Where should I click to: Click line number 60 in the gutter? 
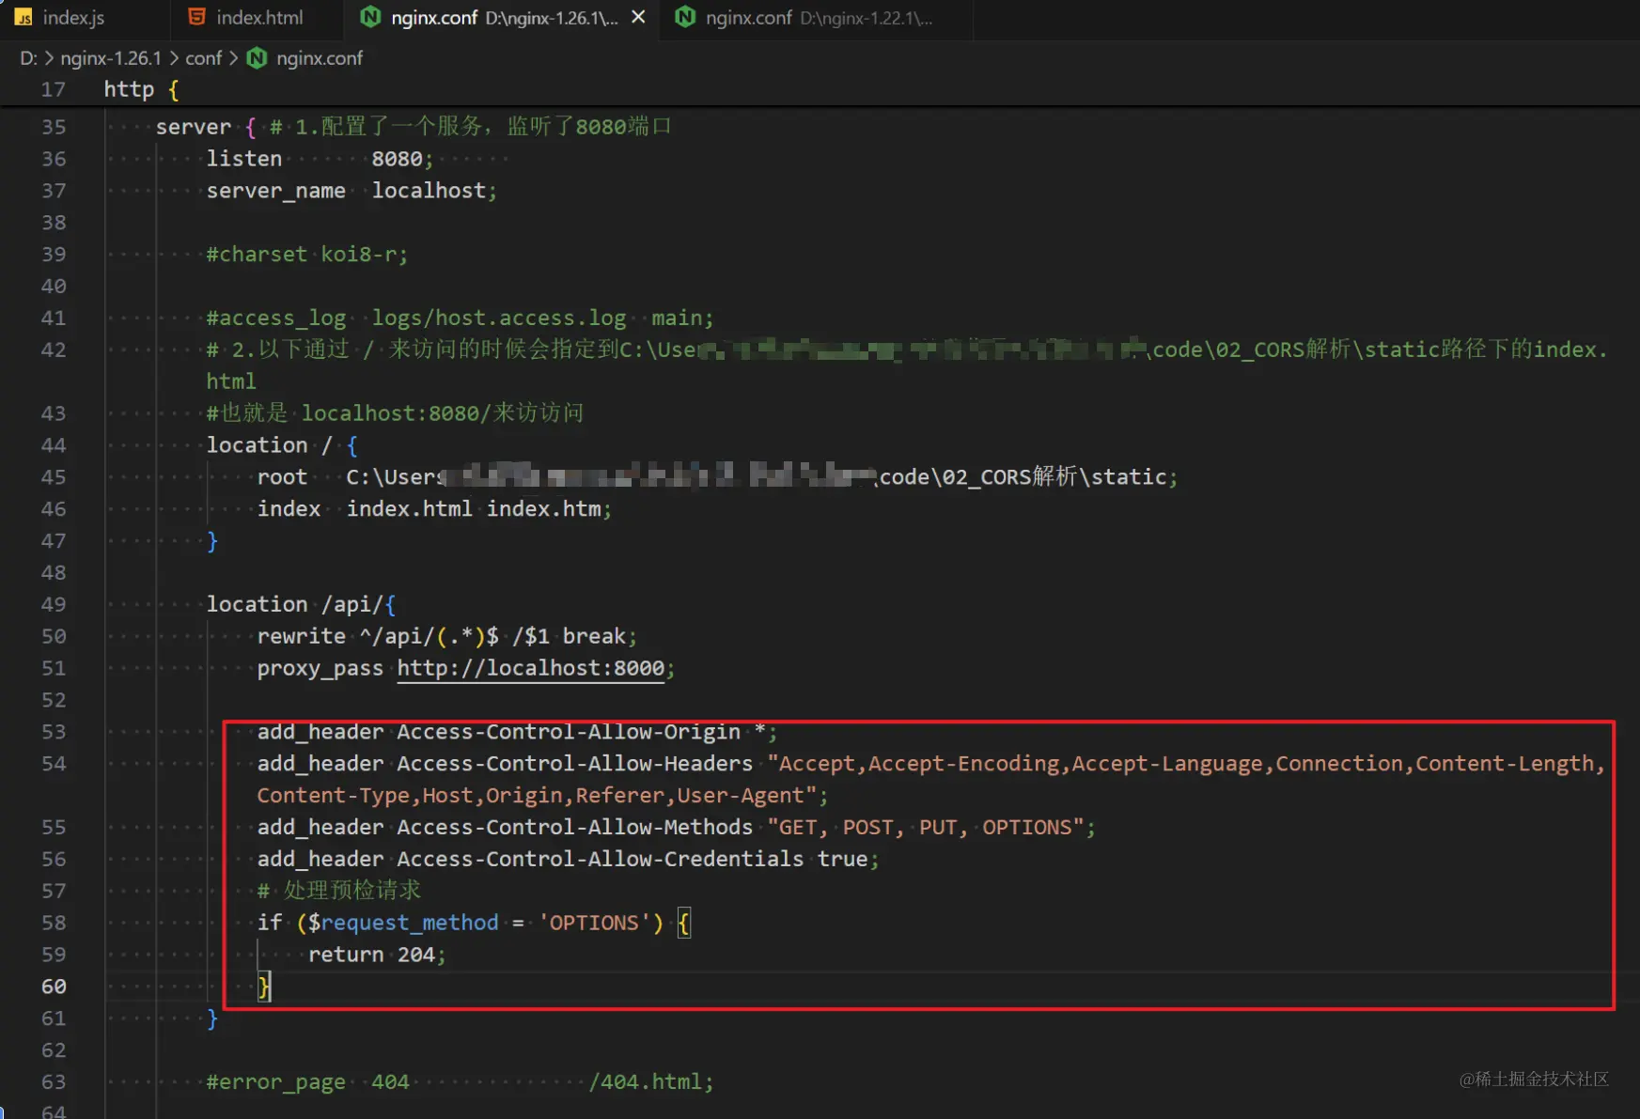tap(54, 987)
